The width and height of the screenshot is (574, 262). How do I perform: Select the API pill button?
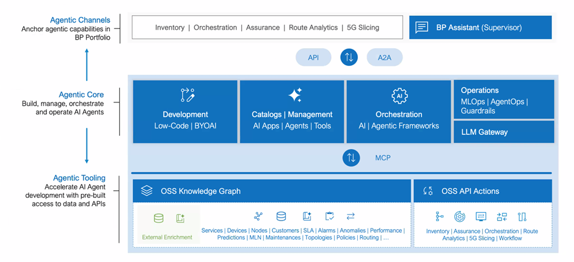tap(313, 58)
